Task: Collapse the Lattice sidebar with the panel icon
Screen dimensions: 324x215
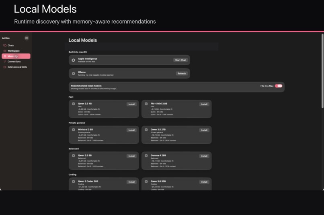Action: pos(27,38)
